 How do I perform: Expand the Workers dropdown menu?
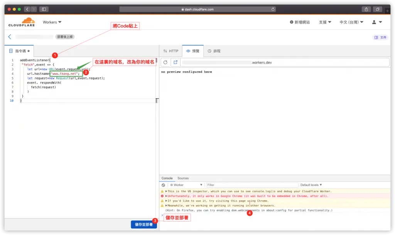52,22
